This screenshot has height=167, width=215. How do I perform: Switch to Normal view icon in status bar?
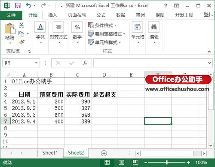pos(107,162)
